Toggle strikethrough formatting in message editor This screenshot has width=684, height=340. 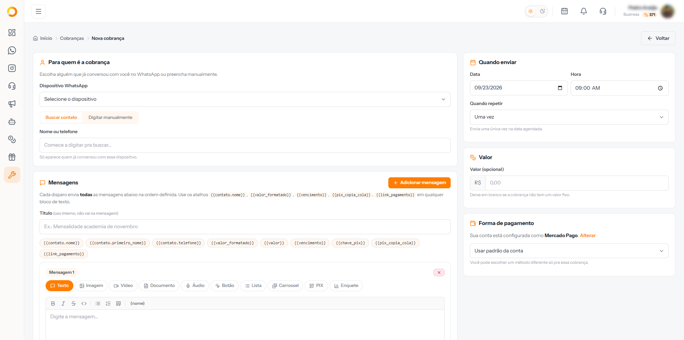pyautogui.click(x=73, y=304)
